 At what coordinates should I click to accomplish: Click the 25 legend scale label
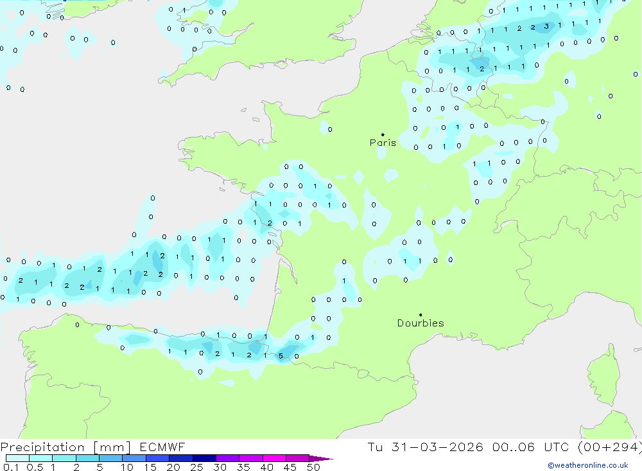coord(196,467)
